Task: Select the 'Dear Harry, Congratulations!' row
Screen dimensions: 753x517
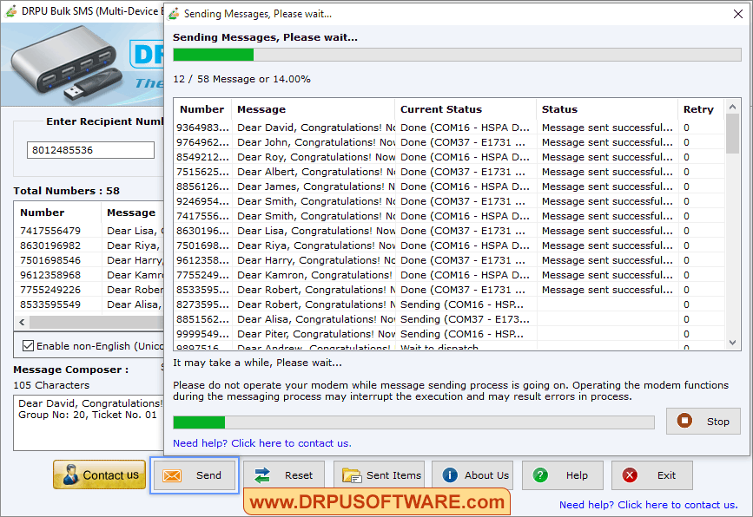Action: [449, 260]
